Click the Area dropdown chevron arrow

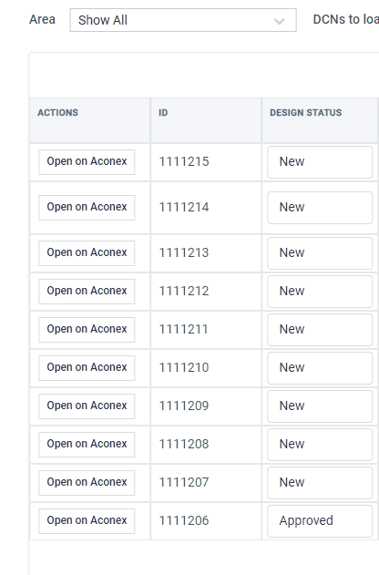[279, 21]
